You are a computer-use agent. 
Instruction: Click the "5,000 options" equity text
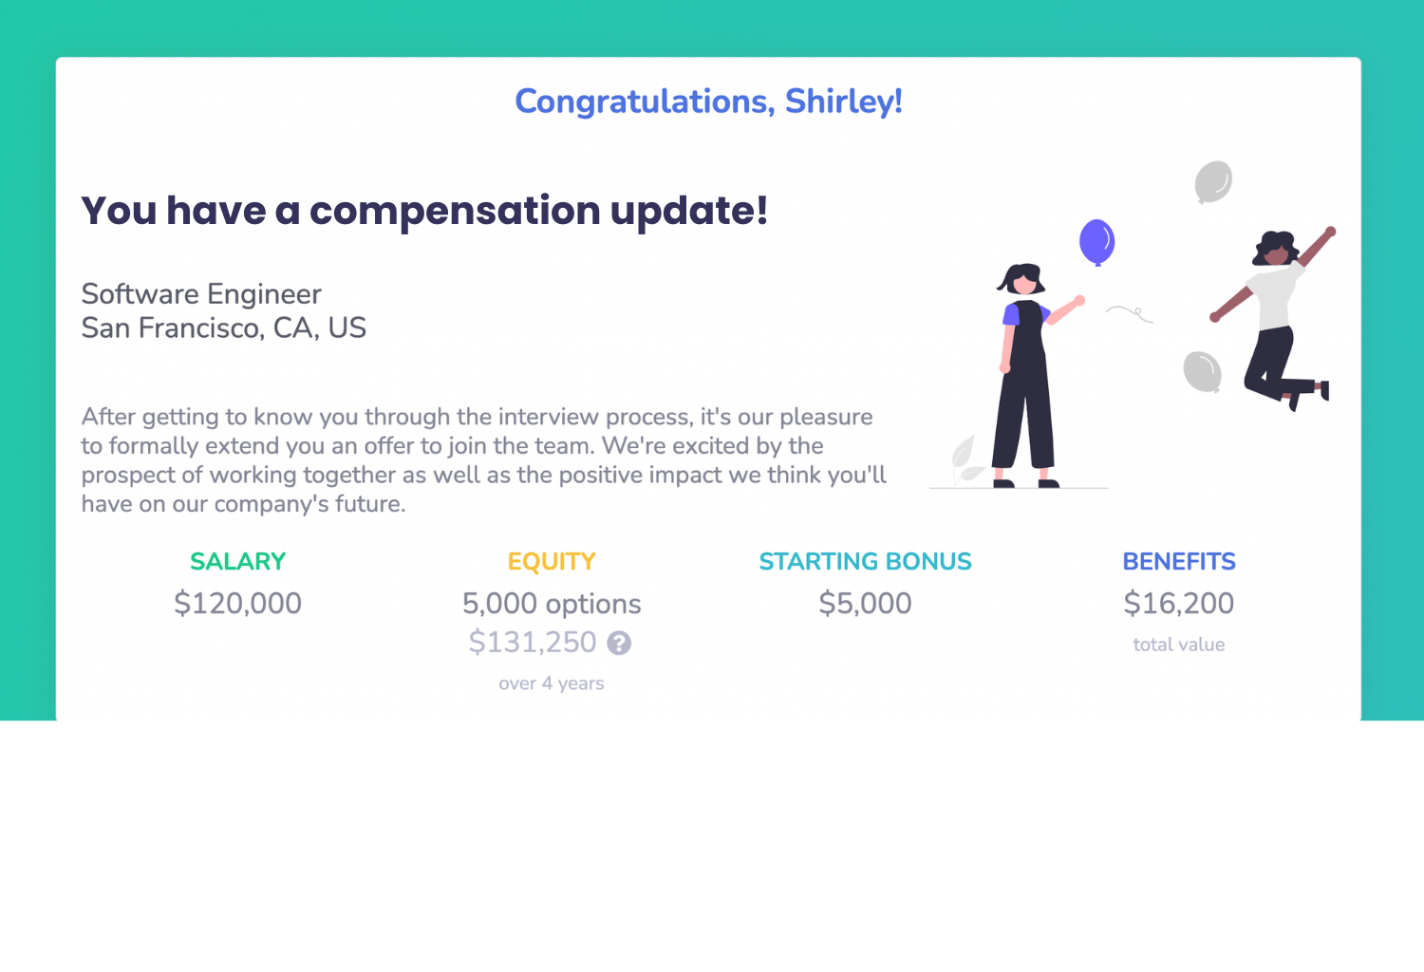coord(552,604)
